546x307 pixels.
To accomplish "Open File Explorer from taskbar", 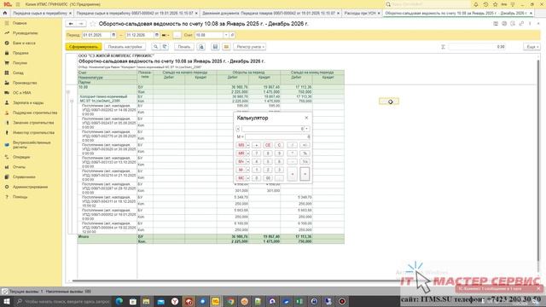I will [x=146, y=301].
